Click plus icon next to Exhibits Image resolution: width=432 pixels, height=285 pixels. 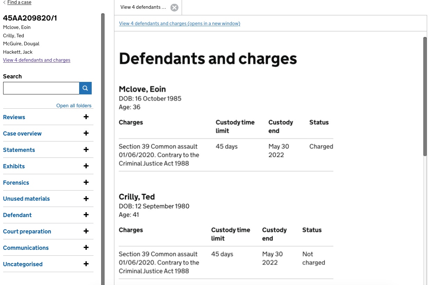[x=86, y=166]
